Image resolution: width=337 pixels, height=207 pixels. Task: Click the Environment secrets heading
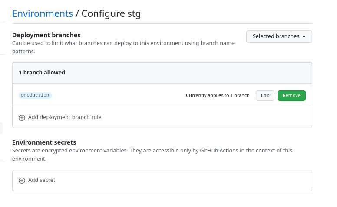[x=44, y=142]
